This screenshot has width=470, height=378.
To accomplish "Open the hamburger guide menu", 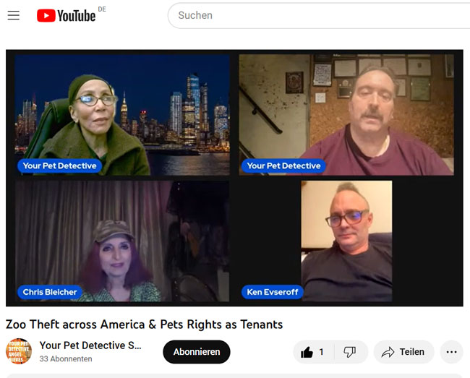I will tap(14, 15).
